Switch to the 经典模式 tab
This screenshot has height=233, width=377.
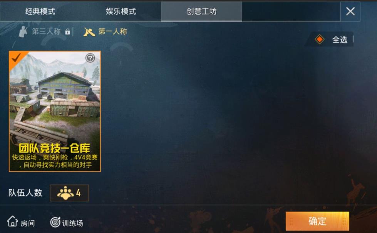click(x=40, y=11)
